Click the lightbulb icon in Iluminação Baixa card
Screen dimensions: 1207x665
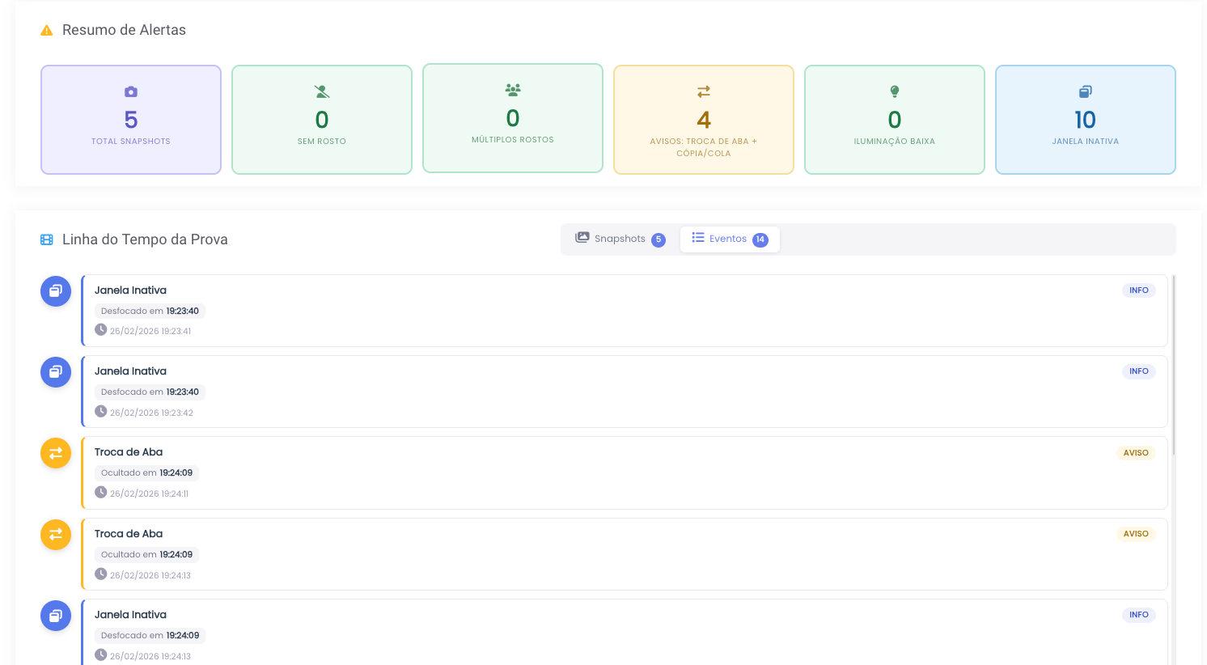pos(895,91)
